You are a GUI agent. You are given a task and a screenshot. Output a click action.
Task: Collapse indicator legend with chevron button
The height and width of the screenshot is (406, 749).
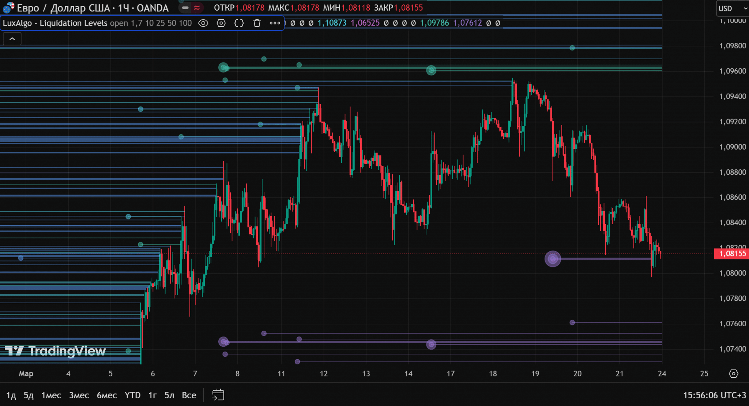tap(12, 39)
